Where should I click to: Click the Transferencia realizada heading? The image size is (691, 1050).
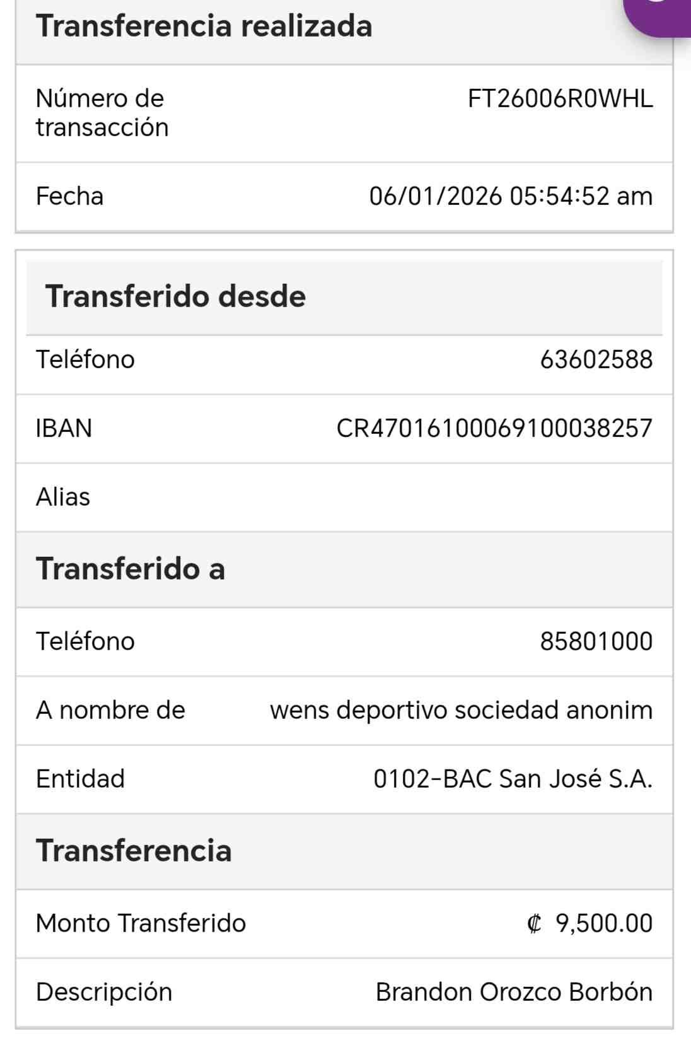pos(204,26)
